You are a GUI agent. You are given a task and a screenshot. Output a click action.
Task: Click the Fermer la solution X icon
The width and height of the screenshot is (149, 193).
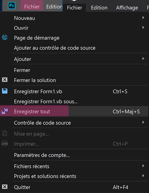(5, 80)
